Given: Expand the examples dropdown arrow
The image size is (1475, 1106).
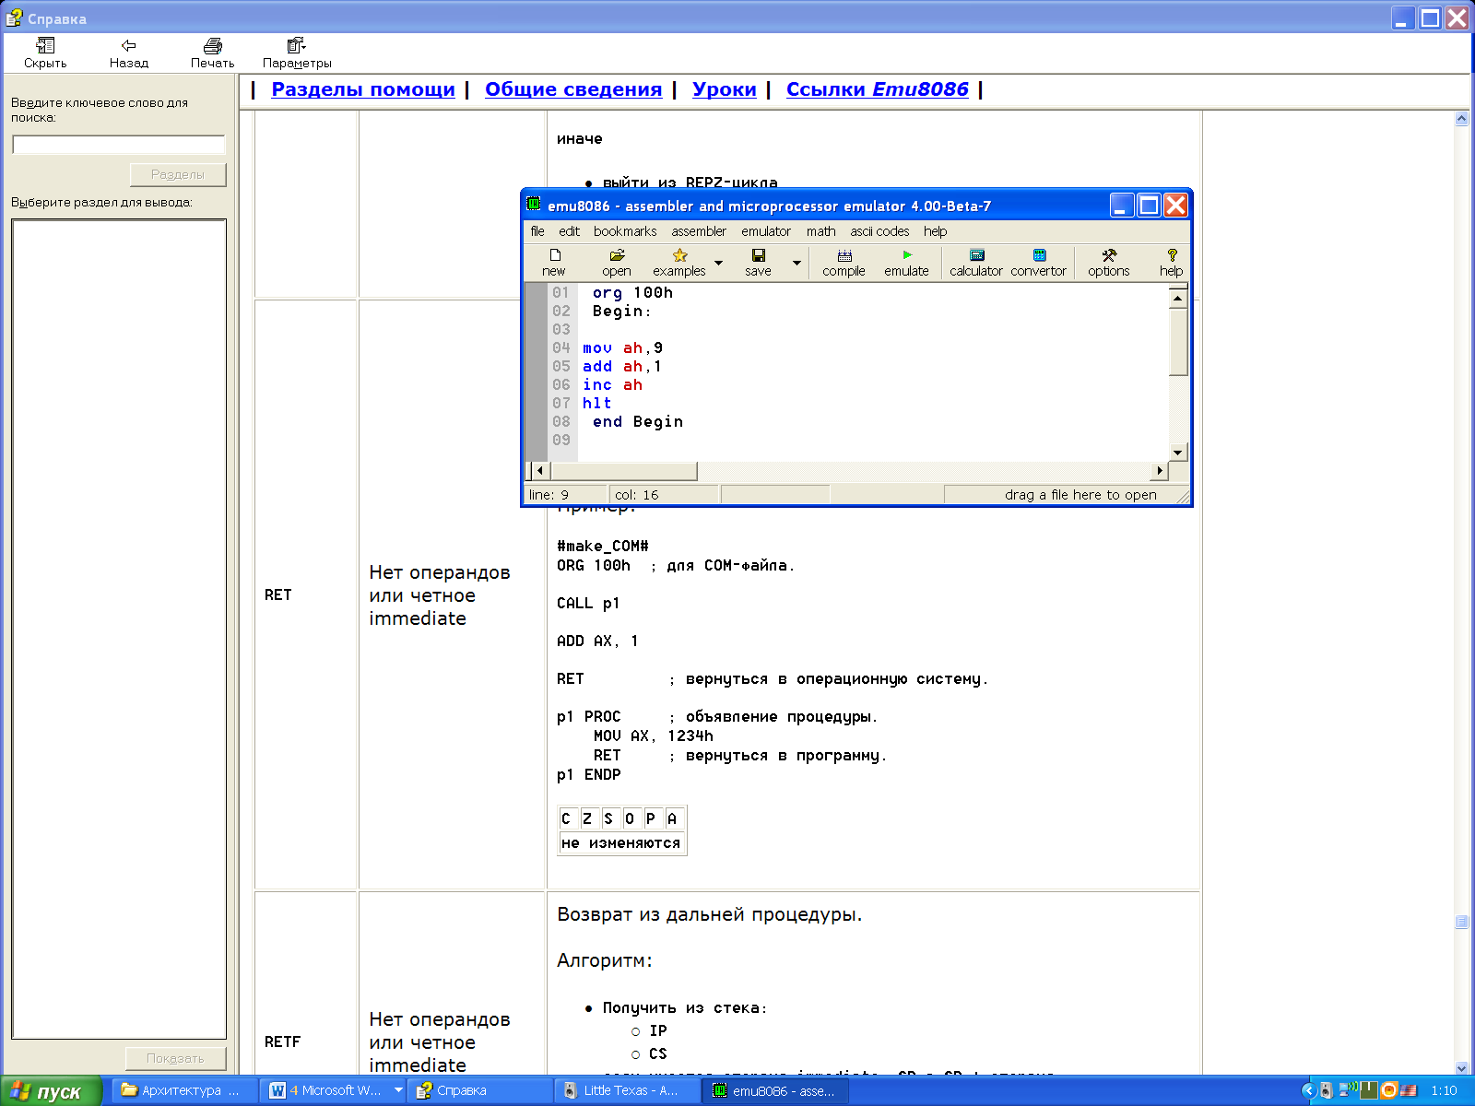Looking at the screenshot, I should [719, 263].
